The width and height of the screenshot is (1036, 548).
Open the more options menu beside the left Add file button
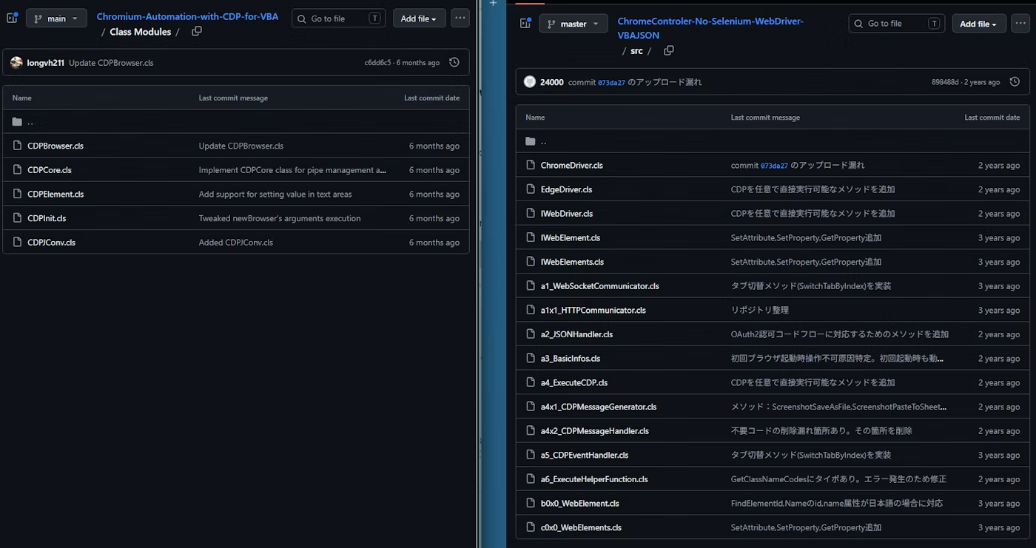click(460, 18)
